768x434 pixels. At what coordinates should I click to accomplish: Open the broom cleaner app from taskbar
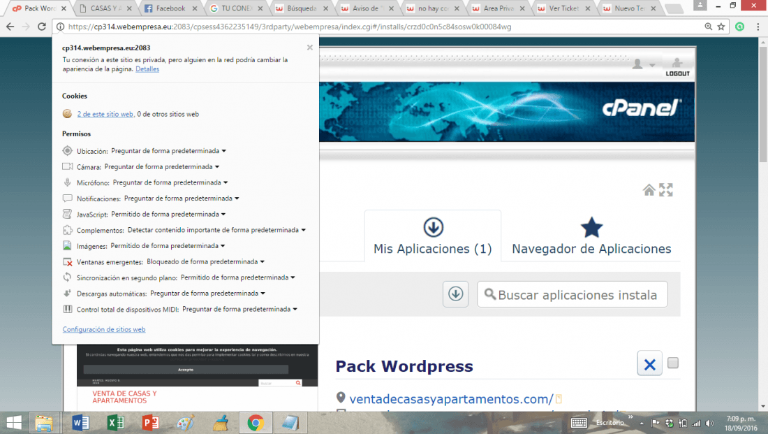click(x=221, y=423)
